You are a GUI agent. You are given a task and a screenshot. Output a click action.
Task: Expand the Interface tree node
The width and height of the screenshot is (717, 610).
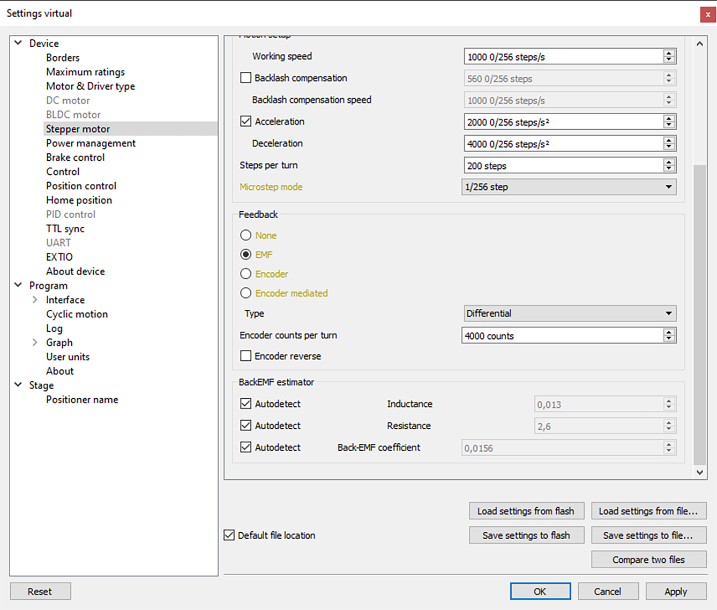(35, 300)
